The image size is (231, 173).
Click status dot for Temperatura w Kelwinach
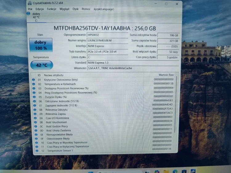click(34, 84)
